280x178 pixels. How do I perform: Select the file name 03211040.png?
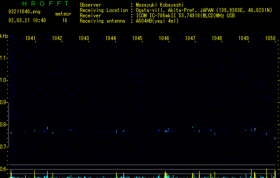tap(24, 12)
